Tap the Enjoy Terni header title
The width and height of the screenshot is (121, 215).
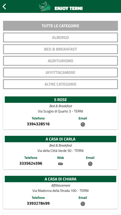69,8
